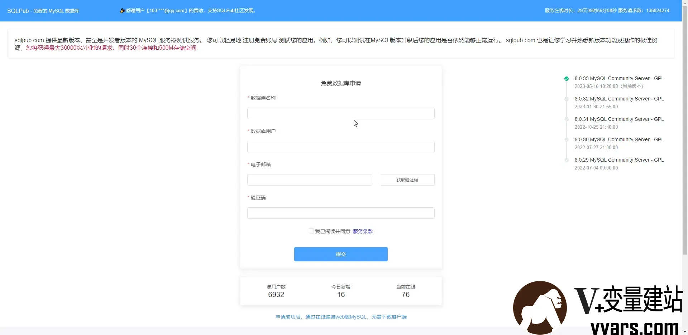The image size is (688, 335).
Task: Click the SQLPub site title in header
Action: point(43,11)
